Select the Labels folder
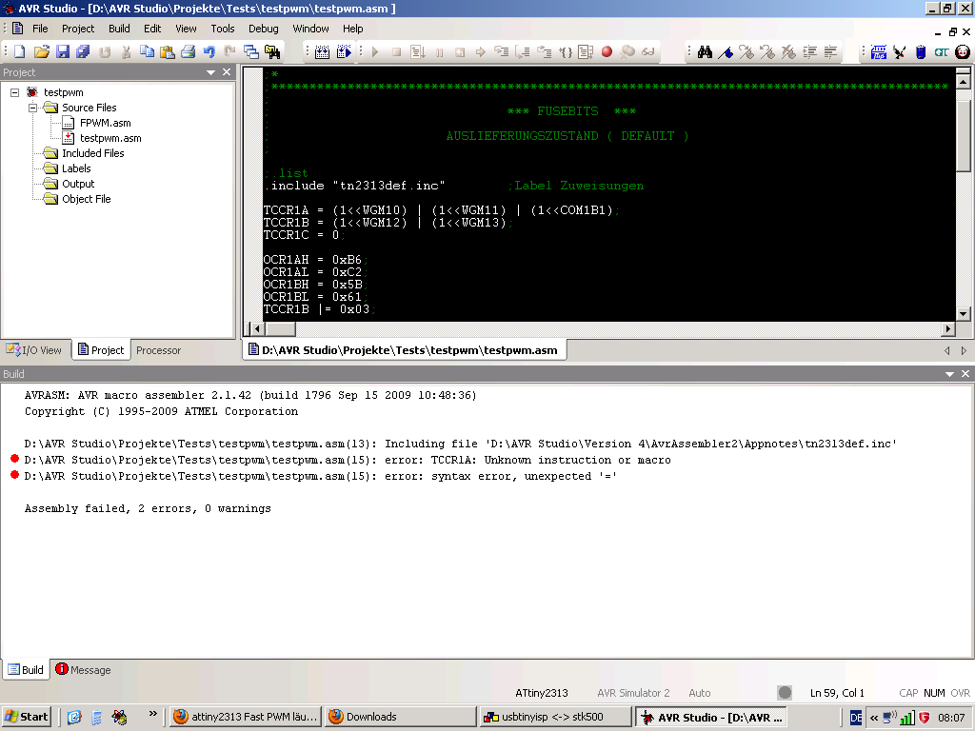Image resolution: width=975 pixels, height=731 pixels. click(x=76, y=168)
